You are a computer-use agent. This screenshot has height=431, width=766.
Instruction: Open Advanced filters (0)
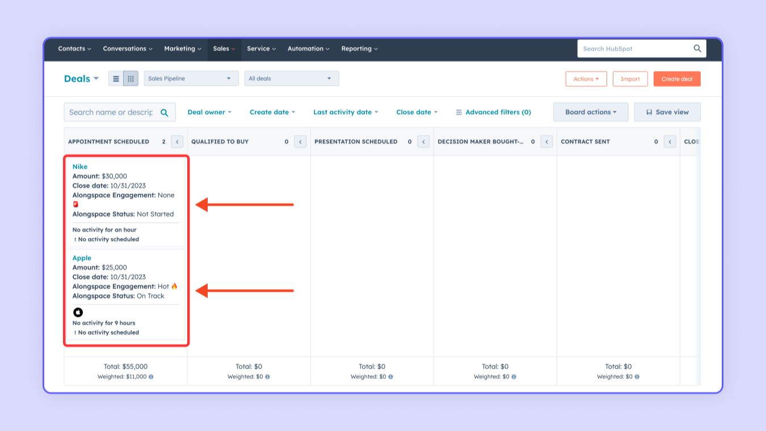pos(493,112)
